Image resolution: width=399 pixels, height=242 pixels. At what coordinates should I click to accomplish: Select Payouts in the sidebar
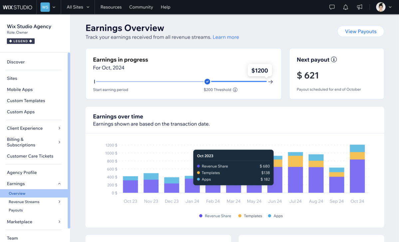click(x=16, y=210)
